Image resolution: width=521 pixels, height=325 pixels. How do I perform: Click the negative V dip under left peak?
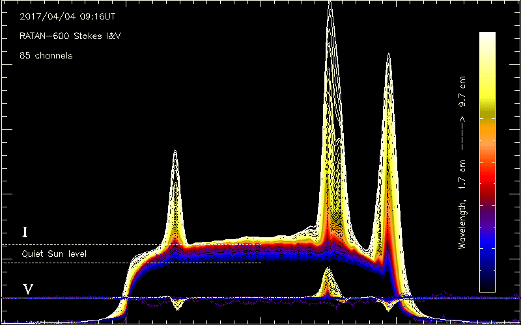point(178,308)
